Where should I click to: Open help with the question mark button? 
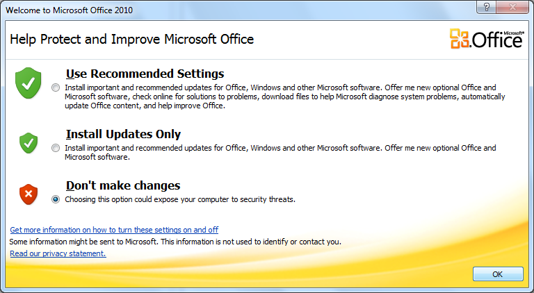[x=486, y=7]
